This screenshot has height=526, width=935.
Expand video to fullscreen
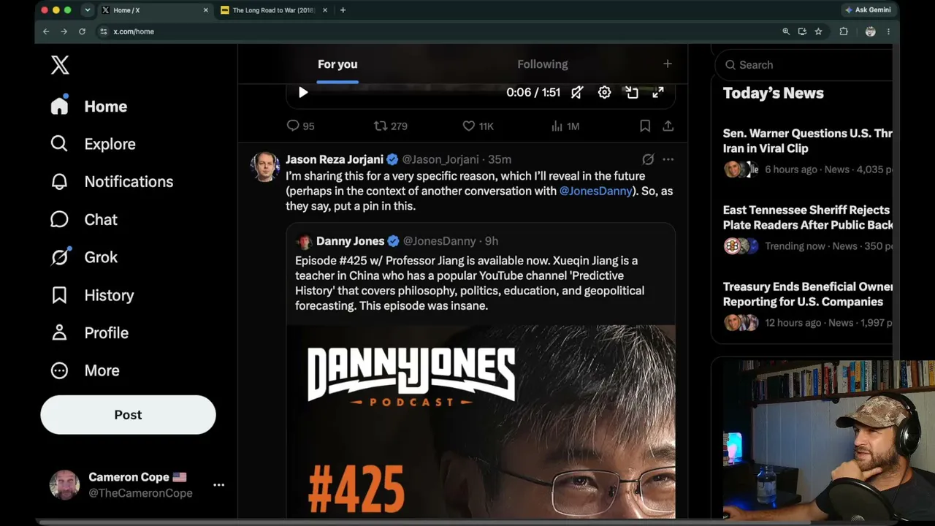(x=658, y=93)
